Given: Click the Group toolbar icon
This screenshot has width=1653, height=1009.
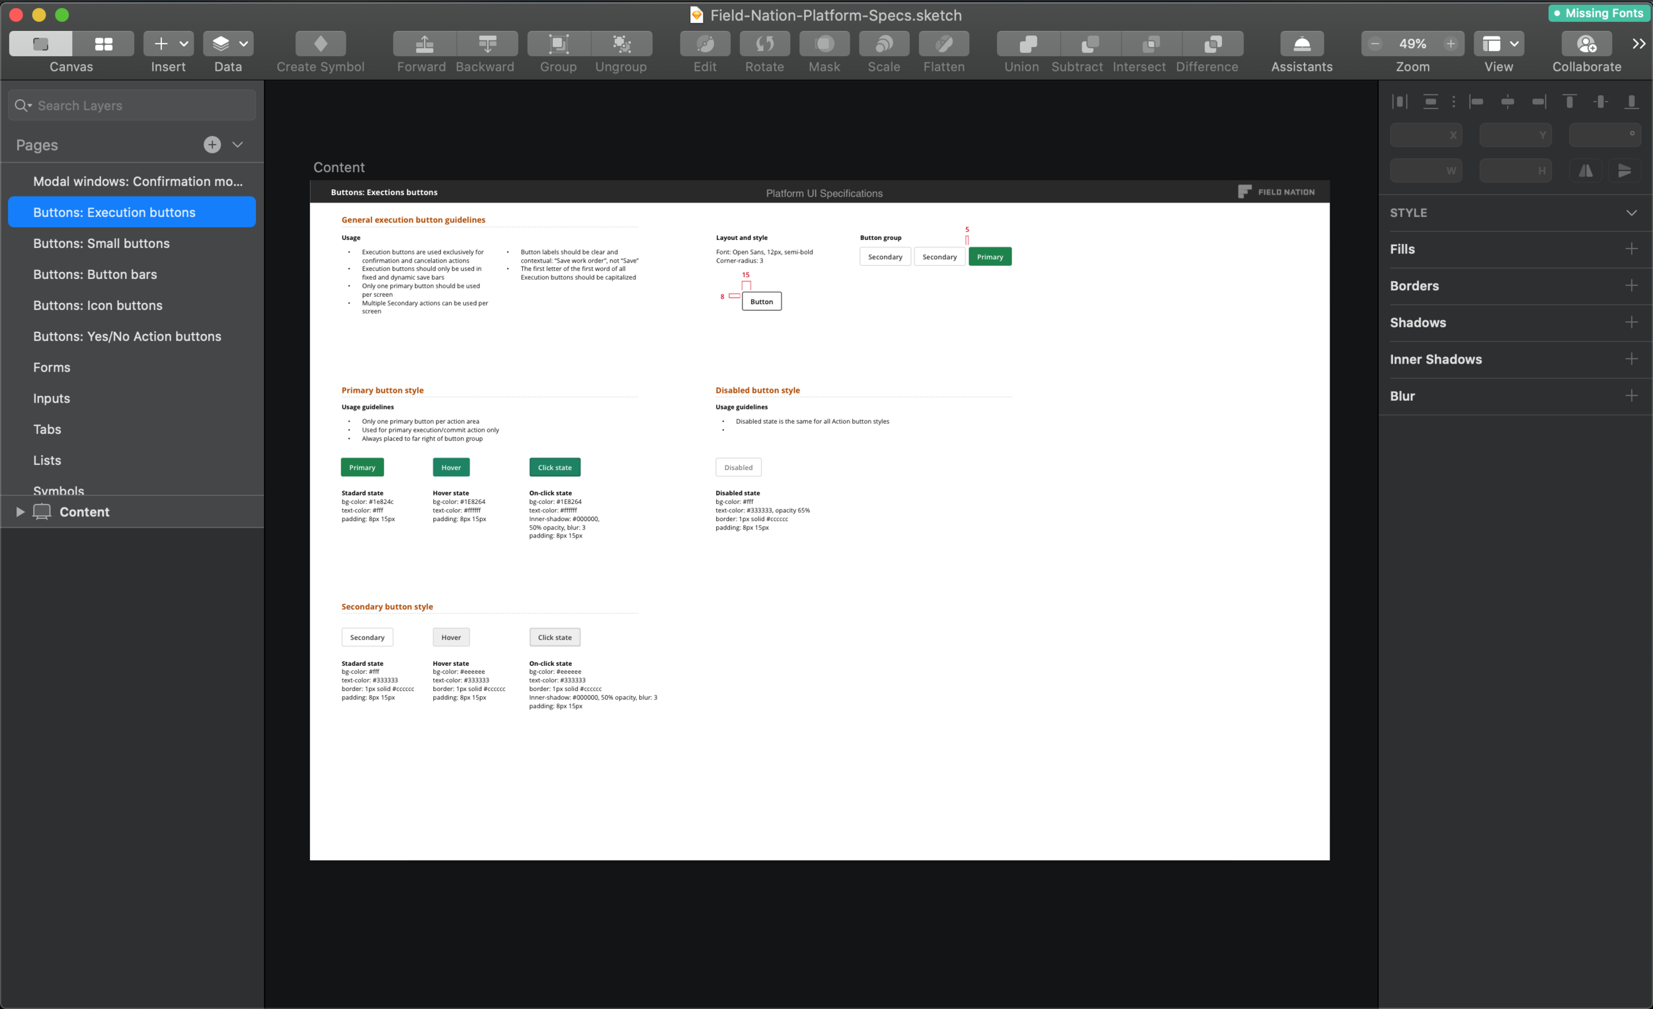Looking at the screenshot, I should (x=558, y=44).
